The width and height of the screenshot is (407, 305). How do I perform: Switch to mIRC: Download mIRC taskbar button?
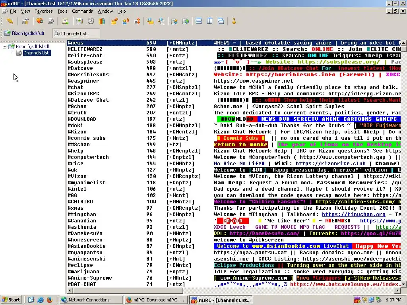(x=156, y=300)
